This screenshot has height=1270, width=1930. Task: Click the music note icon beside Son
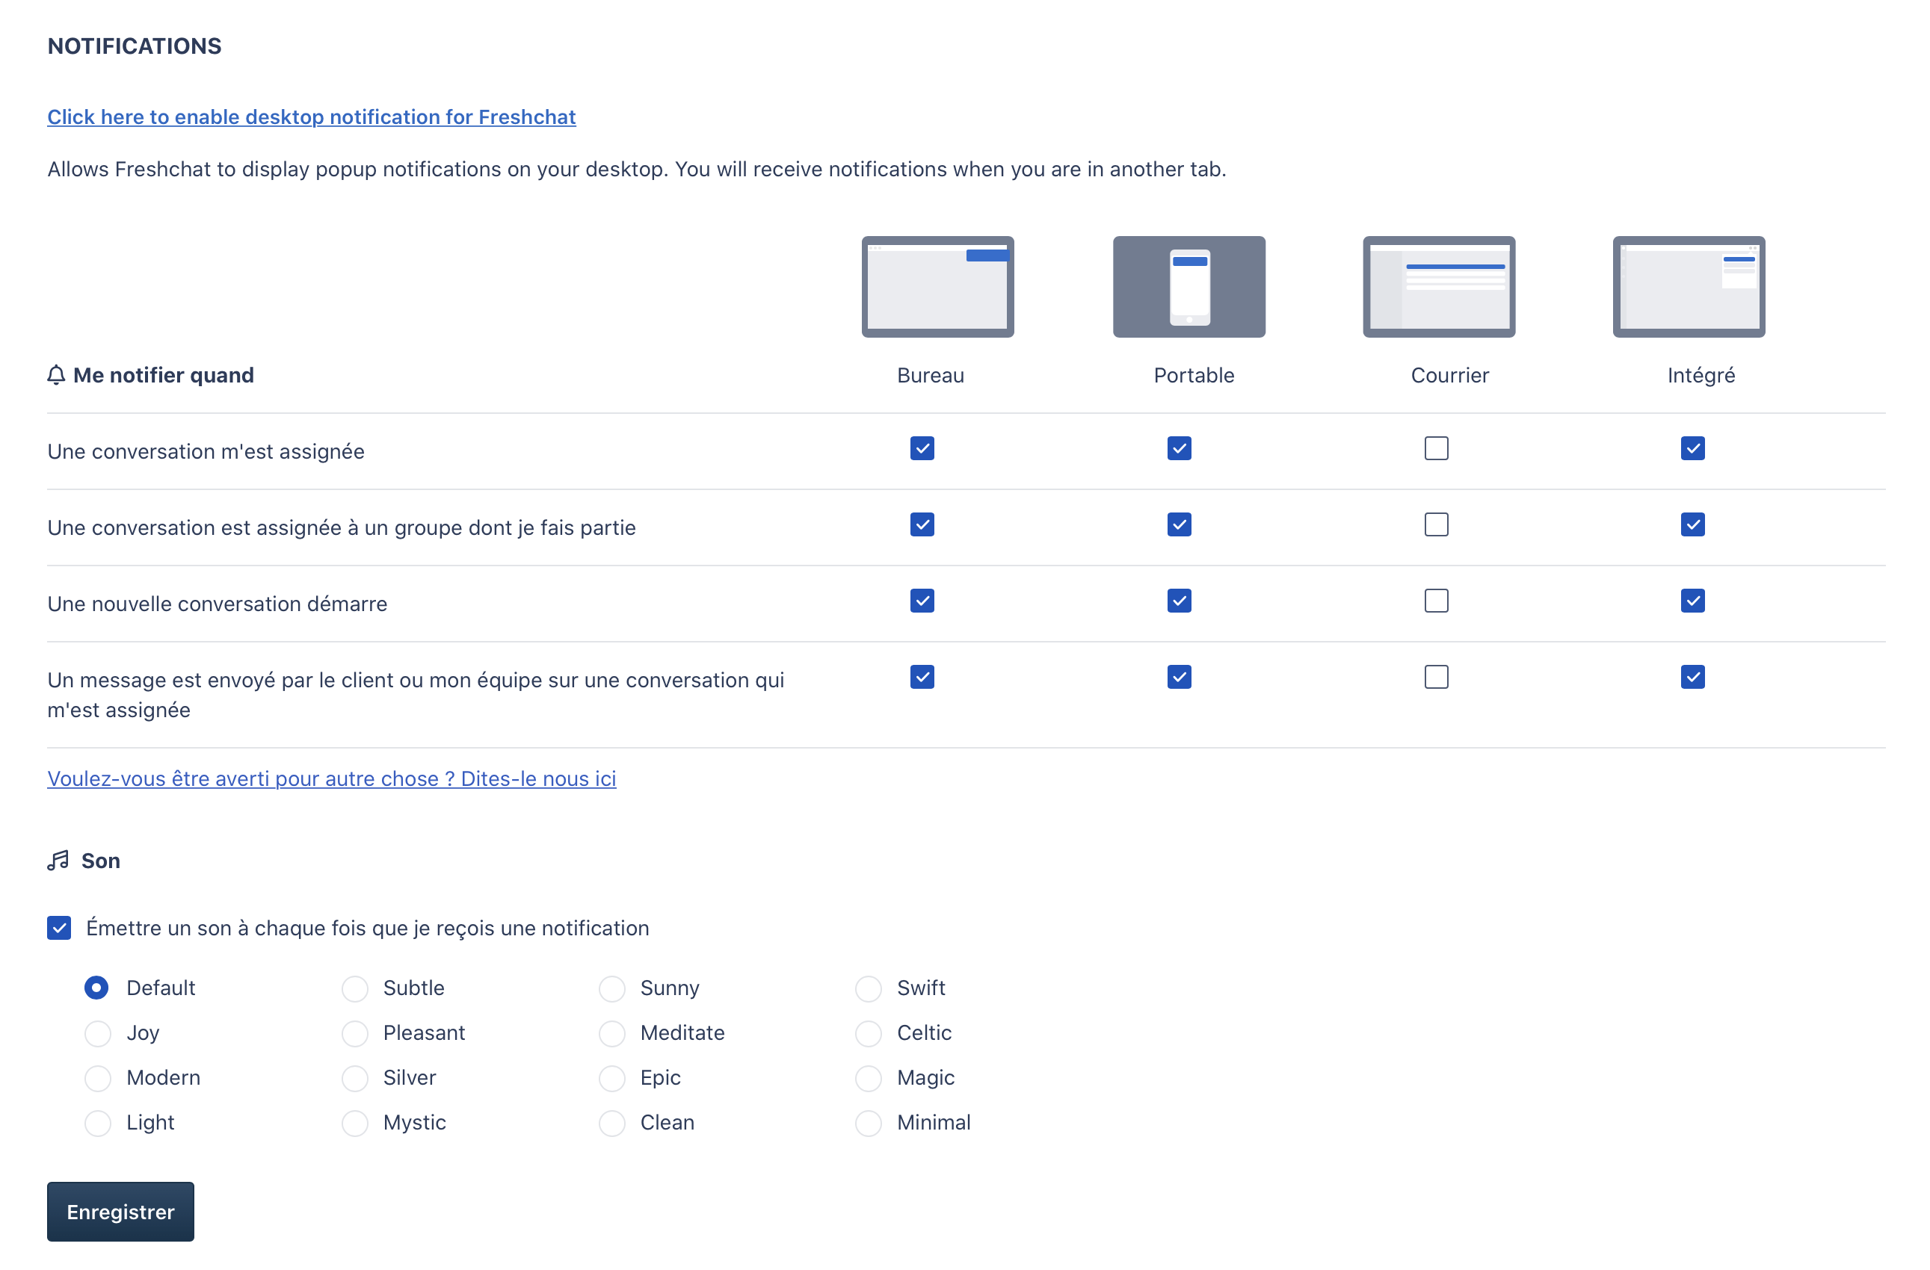point(58,861)
